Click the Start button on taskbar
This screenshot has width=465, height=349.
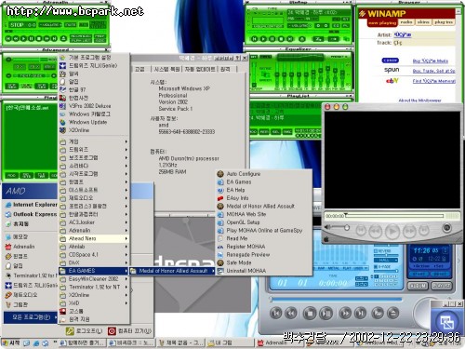[11, 342]
